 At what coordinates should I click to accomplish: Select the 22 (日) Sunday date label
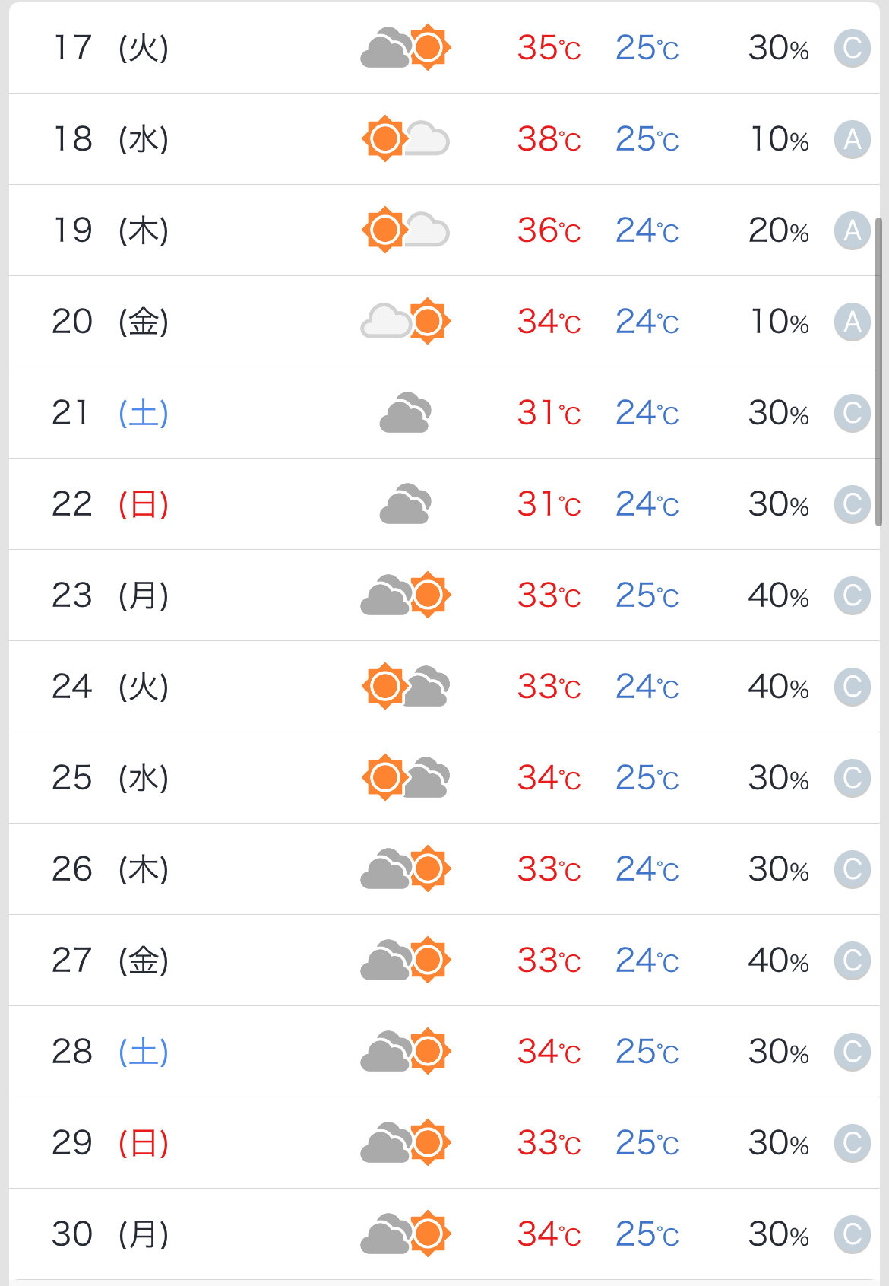pyautogui.click(x=110, y=504)
